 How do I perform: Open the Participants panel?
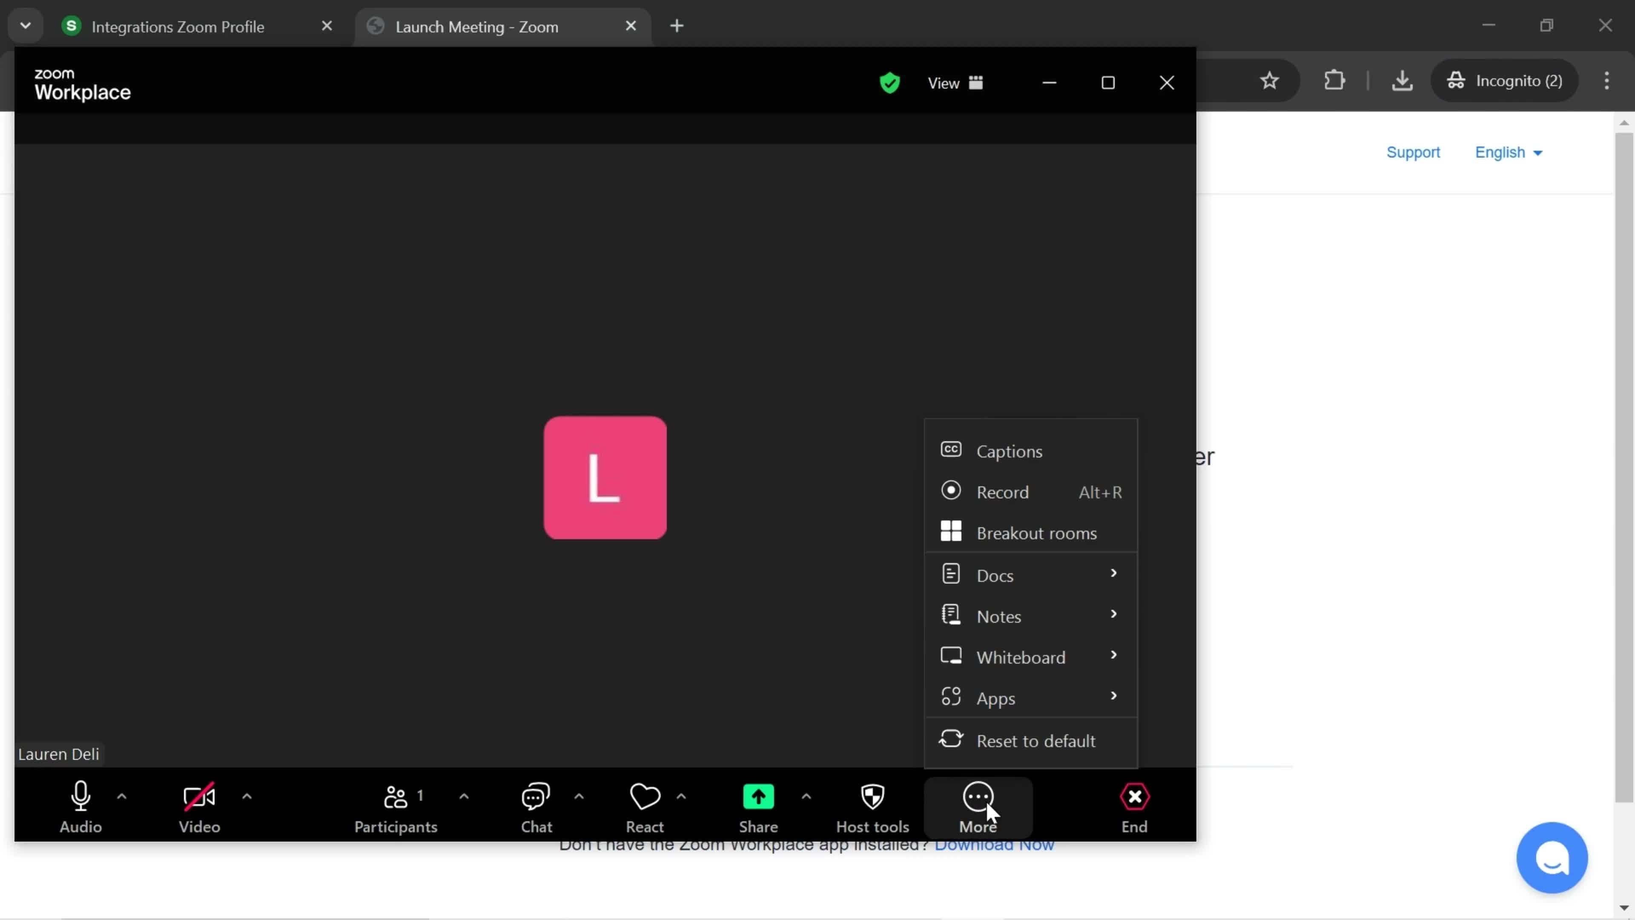[x=396, y=807]
